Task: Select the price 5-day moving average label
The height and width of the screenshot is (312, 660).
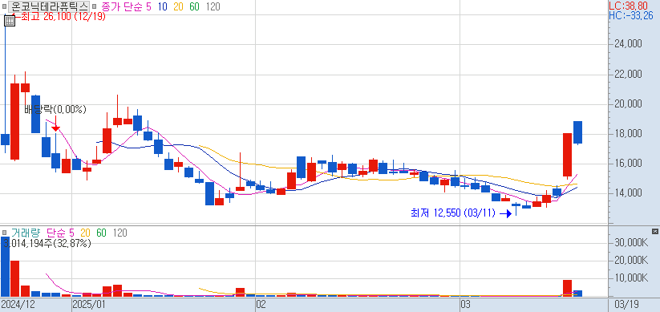Action: (148, 6)
